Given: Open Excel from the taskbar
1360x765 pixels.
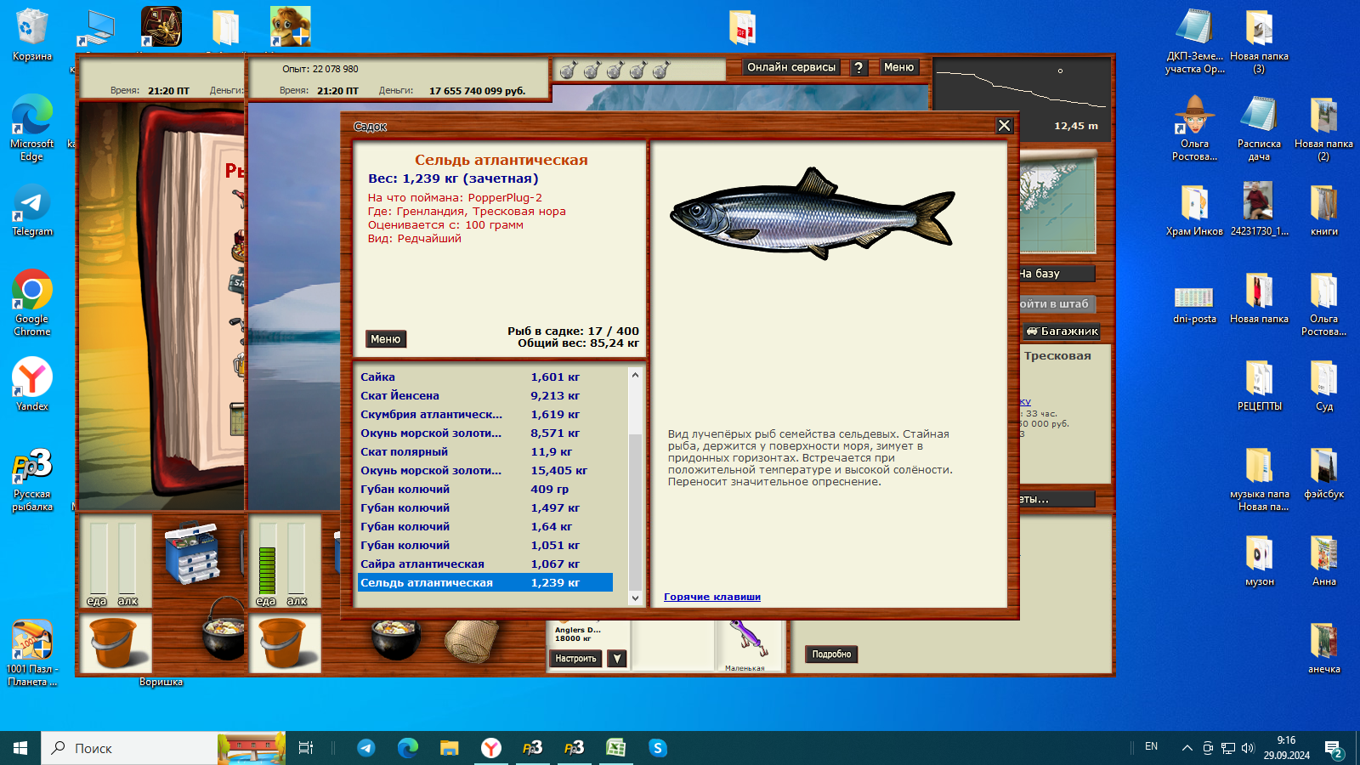Looking at the screenshot, I should [x=615, y=748].
